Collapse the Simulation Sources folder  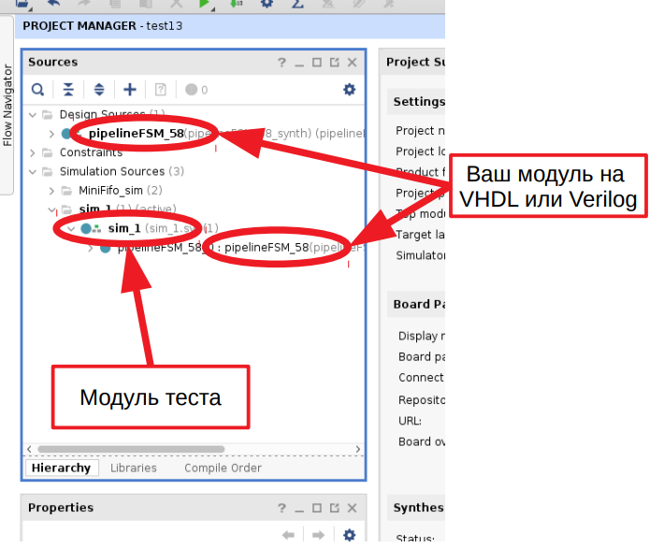pyautogui.click(x=34, y=171)
